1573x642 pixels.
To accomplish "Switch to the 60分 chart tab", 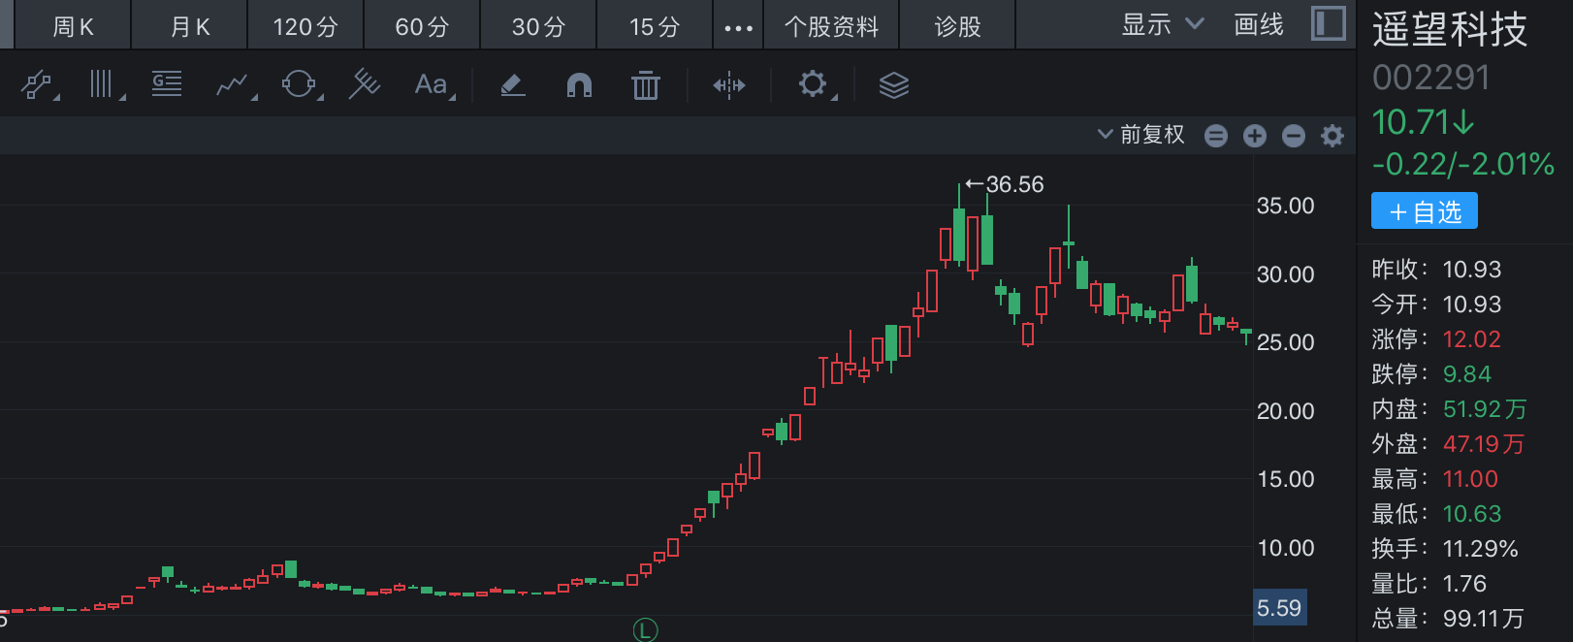I will click(422, 26).
